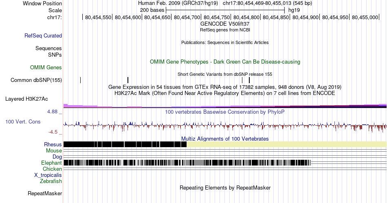Click the Chicken alignment row label

pos(52,169)
